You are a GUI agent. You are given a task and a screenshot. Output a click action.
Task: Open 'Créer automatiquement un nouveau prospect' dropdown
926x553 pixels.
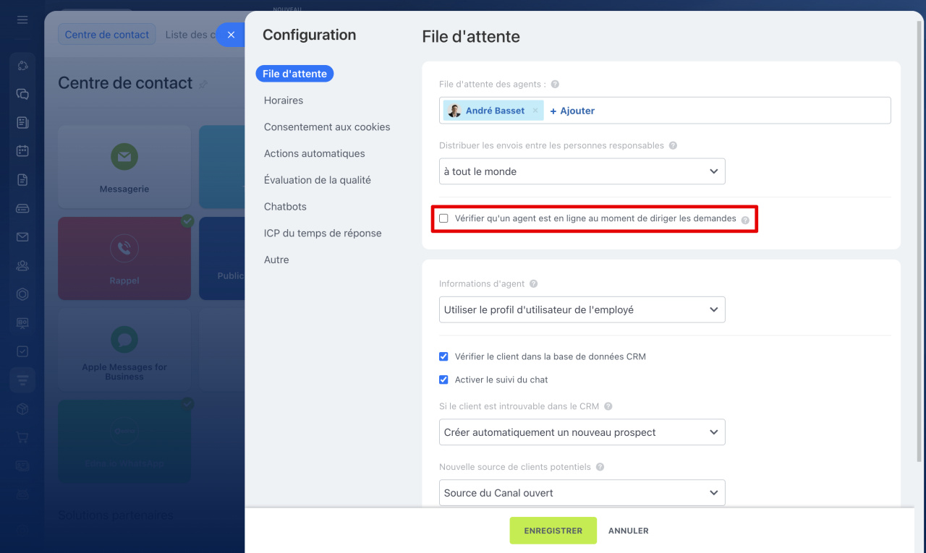[582, 432]
